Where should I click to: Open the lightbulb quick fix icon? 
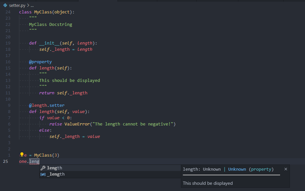coord(22,154)
